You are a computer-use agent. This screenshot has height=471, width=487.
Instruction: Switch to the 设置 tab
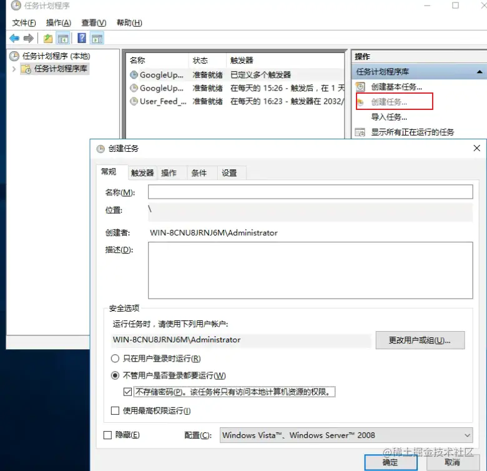click(229, 173)
